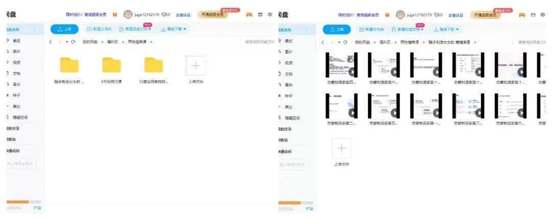Click 企业认证 link in the video window

click(x=456, y=15)
